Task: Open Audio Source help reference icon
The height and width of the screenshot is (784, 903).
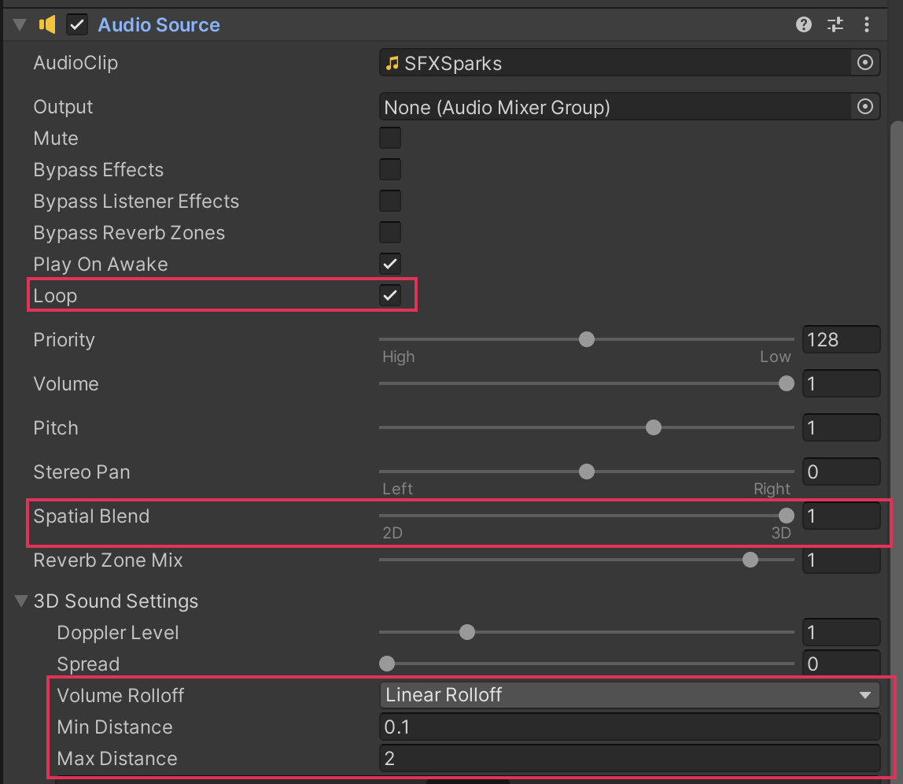Action: tap(803, 24)
